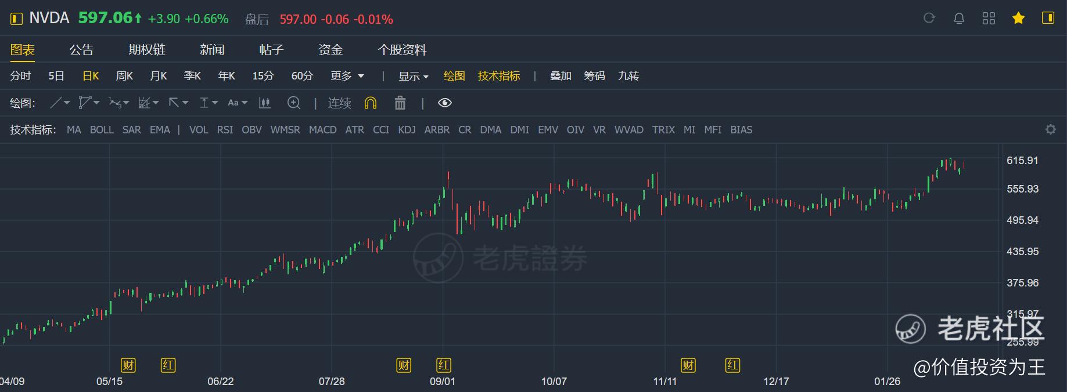Viewport: 1067px width, 392px height.
Task: Select the Aa text annotation tool
Action: (233, 103)
